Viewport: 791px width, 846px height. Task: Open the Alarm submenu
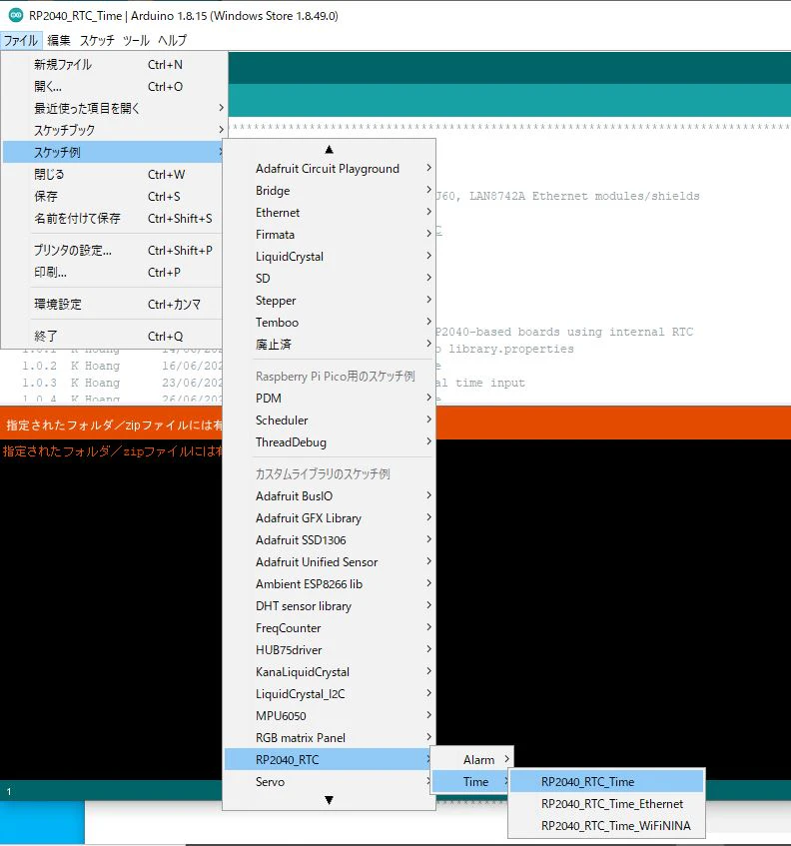pos(472,760)
